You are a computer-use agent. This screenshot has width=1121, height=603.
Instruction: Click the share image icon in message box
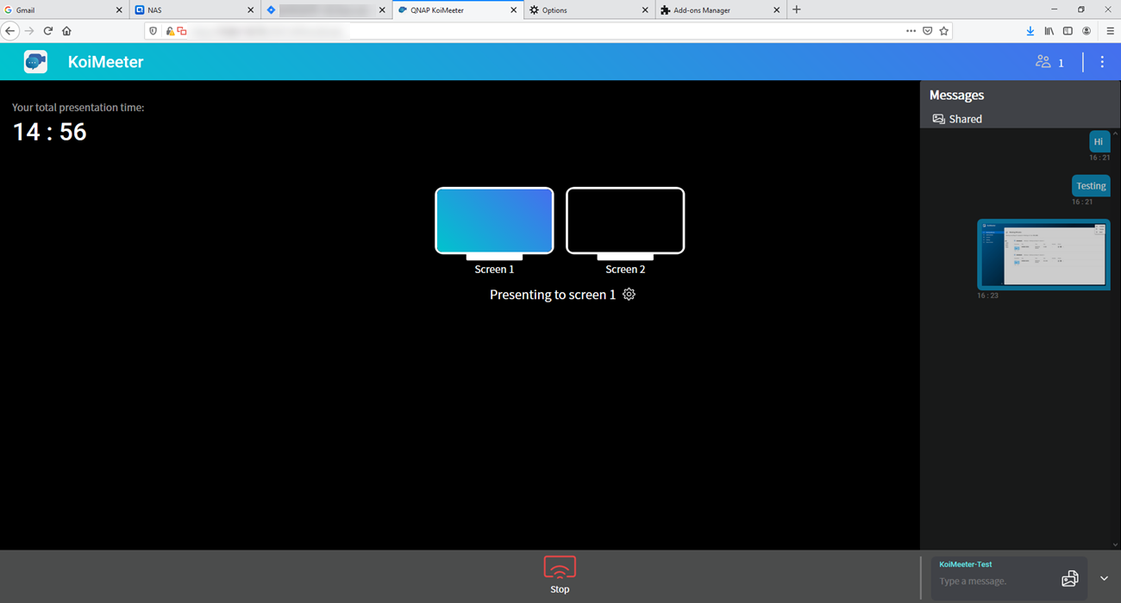point(1069,579)
